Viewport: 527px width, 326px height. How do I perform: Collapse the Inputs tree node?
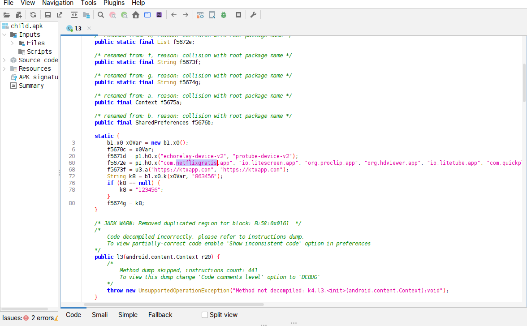[4, 34]
